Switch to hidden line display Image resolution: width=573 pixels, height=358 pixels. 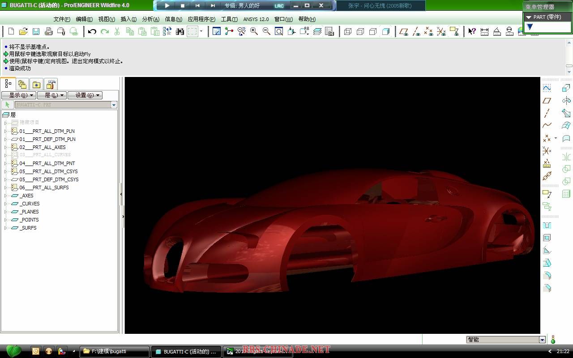pyautogui.click(x=360, y=31)
